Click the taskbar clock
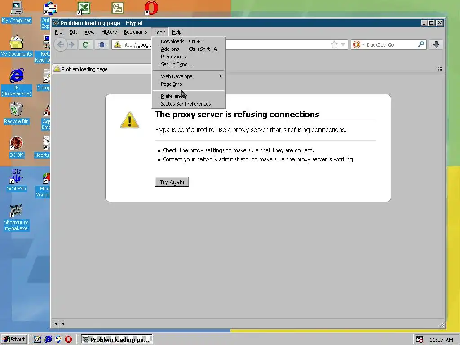The width and height of the screenshot is (460, 345). 441,340
